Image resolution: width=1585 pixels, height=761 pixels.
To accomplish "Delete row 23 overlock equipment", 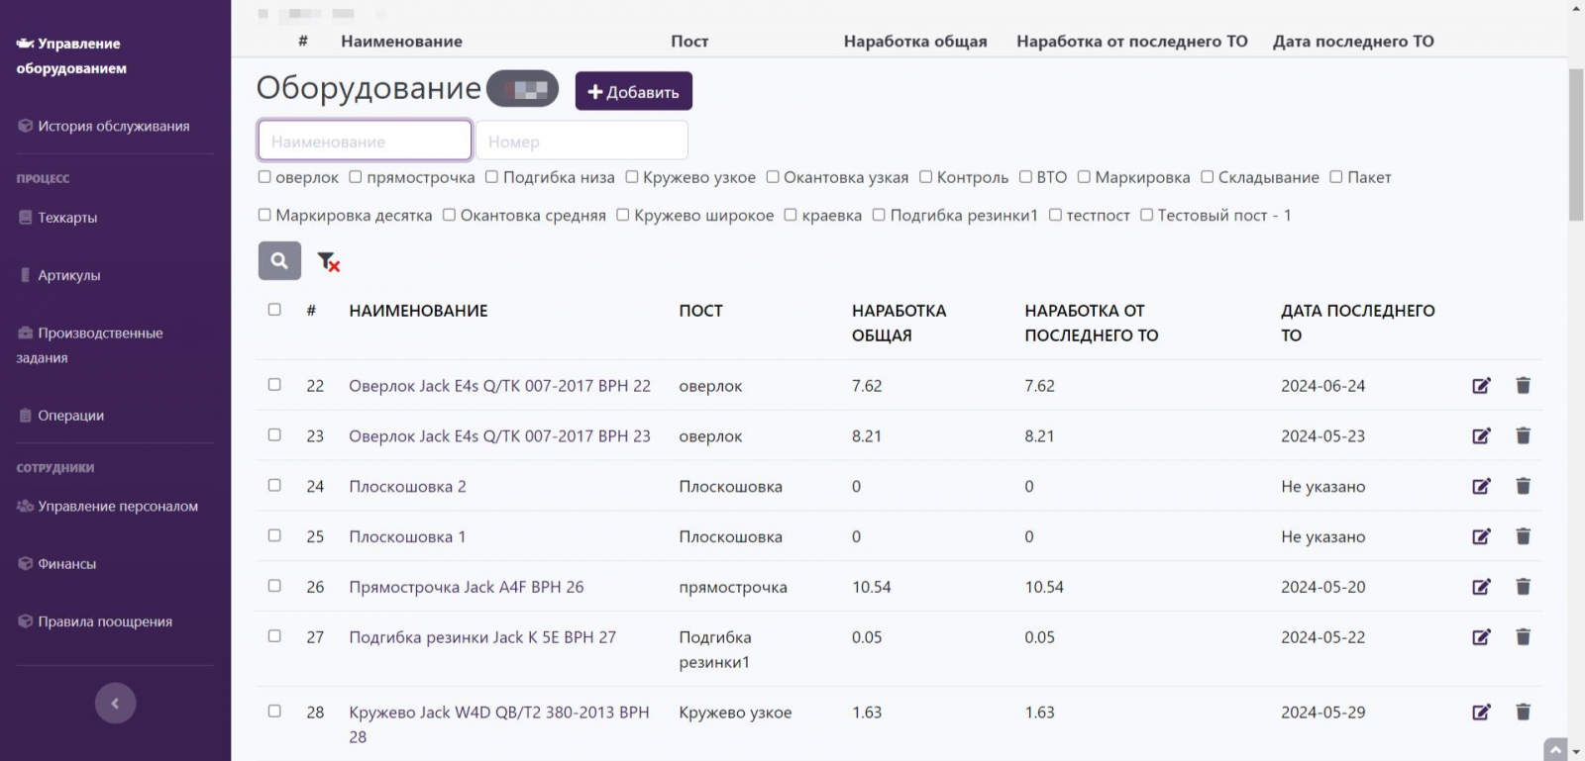I will click(x=1523, y=436).
